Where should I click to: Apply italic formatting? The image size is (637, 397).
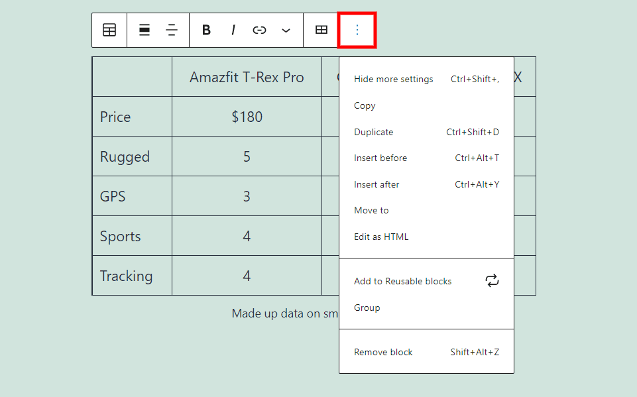pyautogui.click(x=233, y=30)
